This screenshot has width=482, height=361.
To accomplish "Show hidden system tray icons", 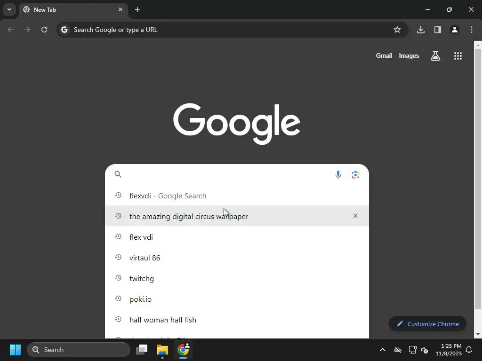I will pos(383,350).
